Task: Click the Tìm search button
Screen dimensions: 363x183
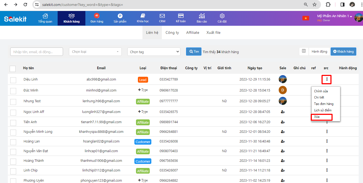Action: [x=194, y=52]
